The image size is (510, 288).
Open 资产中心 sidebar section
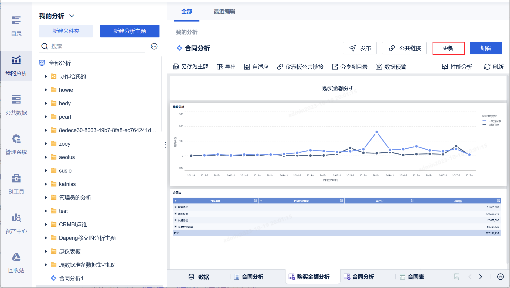16,224
